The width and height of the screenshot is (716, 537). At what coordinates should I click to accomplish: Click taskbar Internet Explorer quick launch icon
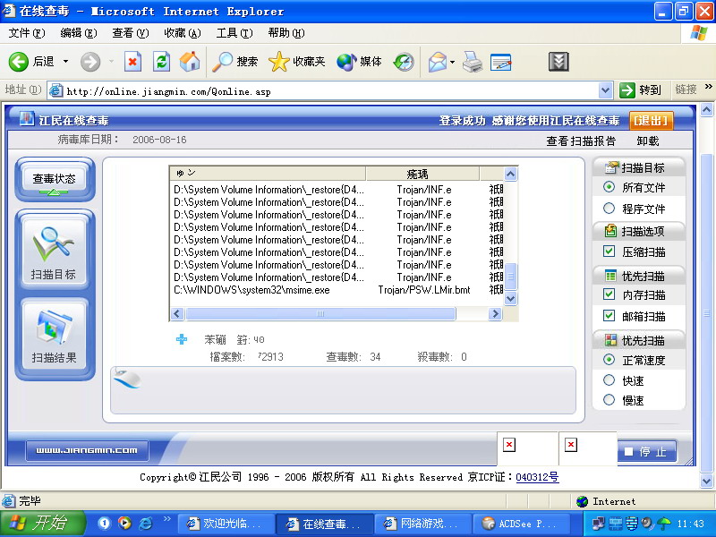click(x=146, y=523)
